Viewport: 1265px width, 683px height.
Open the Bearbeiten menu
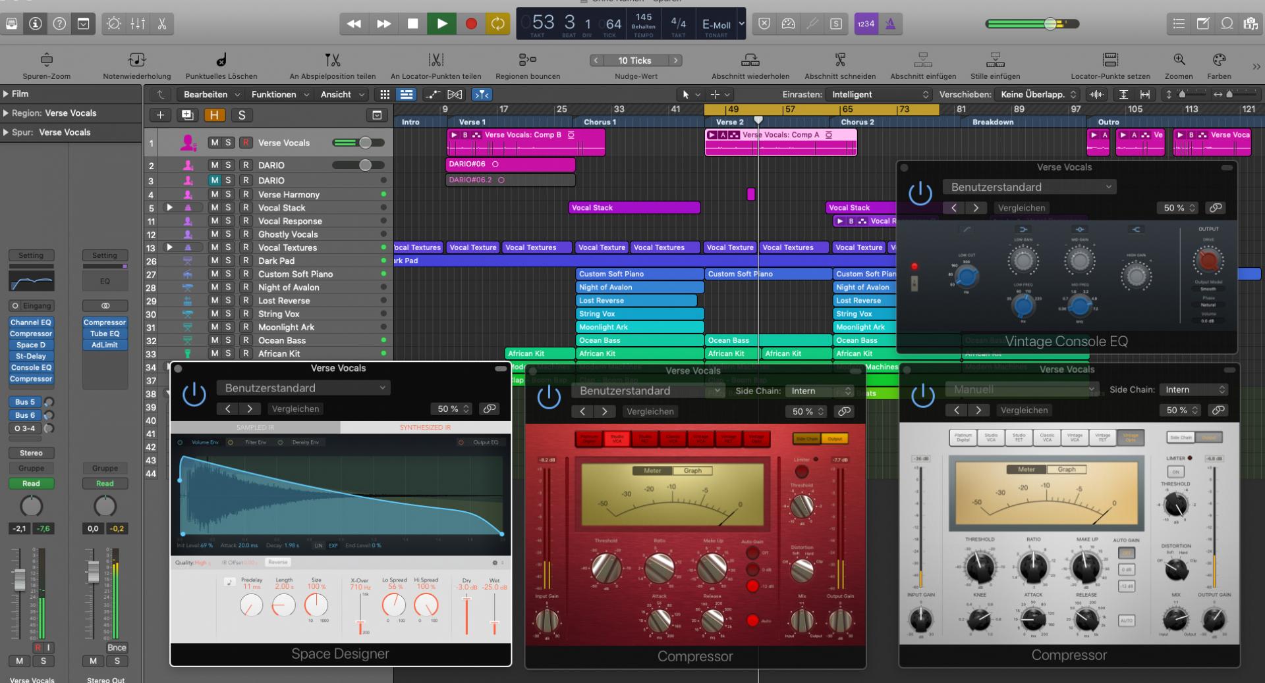click(x=211, y=94)
